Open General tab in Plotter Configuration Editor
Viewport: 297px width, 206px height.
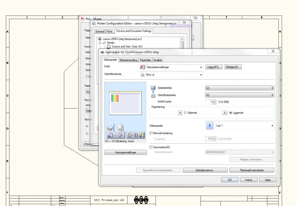pyautogui.click(x=100, y=31)
